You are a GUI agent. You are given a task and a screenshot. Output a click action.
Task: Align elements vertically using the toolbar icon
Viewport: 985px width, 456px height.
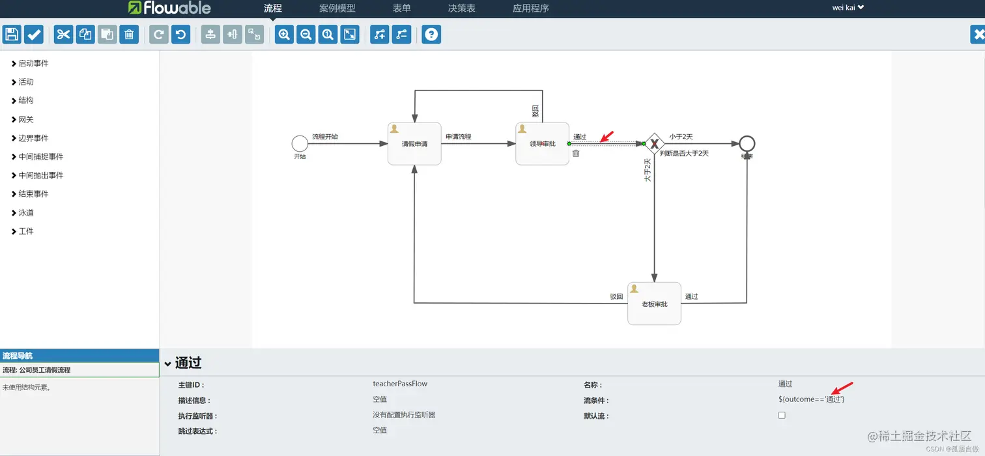click(210, 35)
